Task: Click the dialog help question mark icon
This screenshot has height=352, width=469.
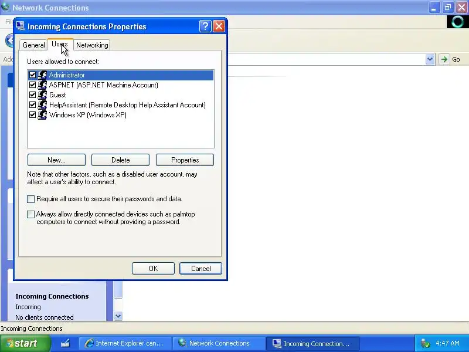Action: (205, 26)
